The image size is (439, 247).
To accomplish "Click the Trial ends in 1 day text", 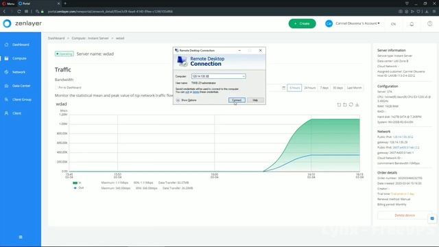I will click(403, 193).
